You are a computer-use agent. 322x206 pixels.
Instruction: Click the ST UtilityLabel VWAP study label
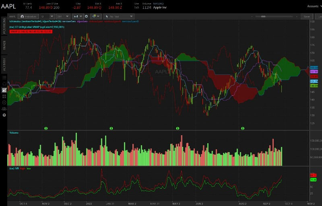click(x=37, y=27)
